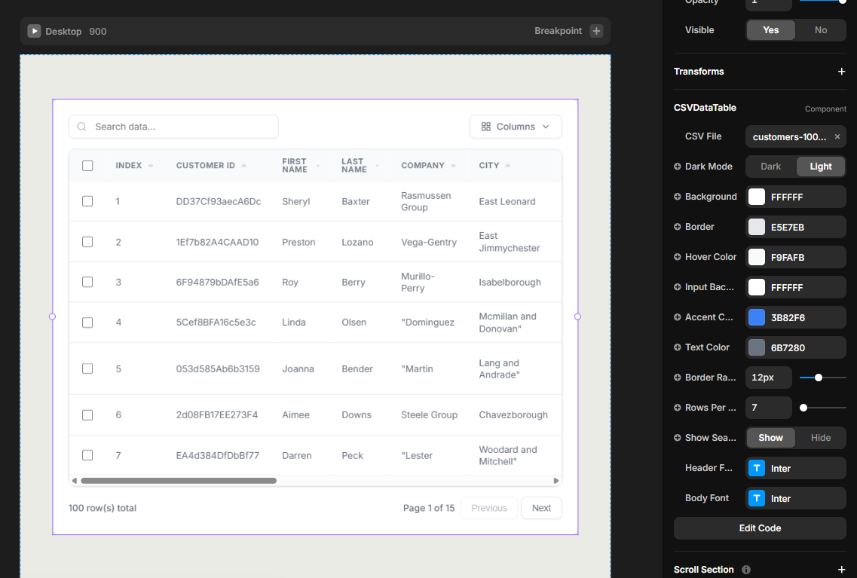Add a breakpoint with the plus icon
The height and width of the screenshot is (578, 857).
point(596,31)
